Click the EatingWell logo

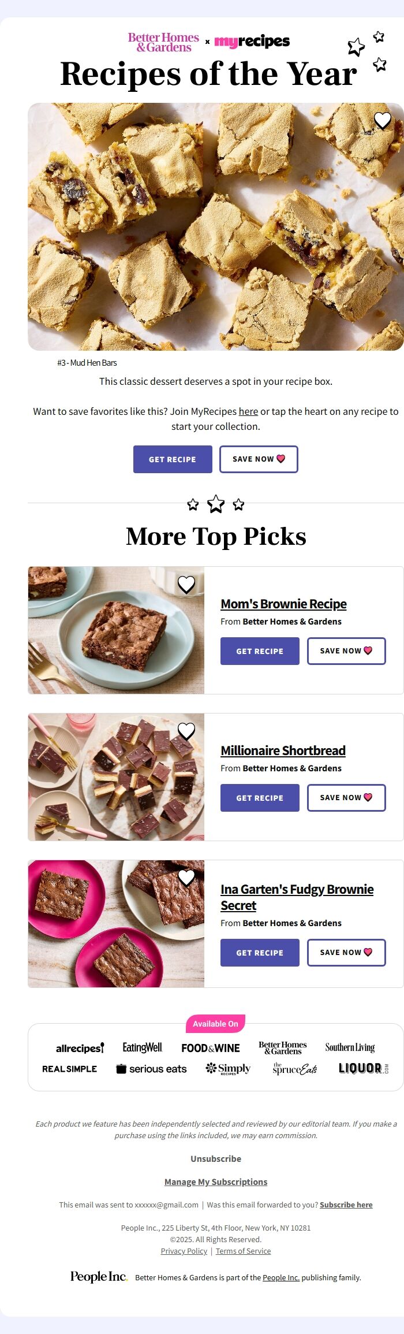pos(142,1047)
